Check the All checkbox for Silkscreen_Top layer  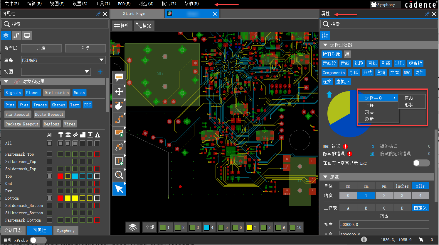pyautogui.click(x=49, y=161)
